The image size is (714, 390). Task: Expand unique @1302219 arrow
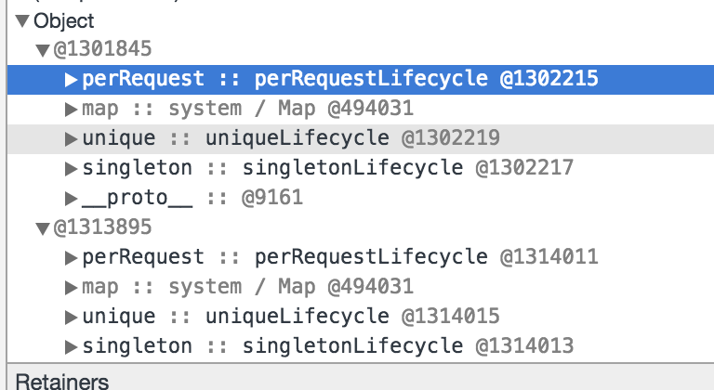tap(71, 138)
